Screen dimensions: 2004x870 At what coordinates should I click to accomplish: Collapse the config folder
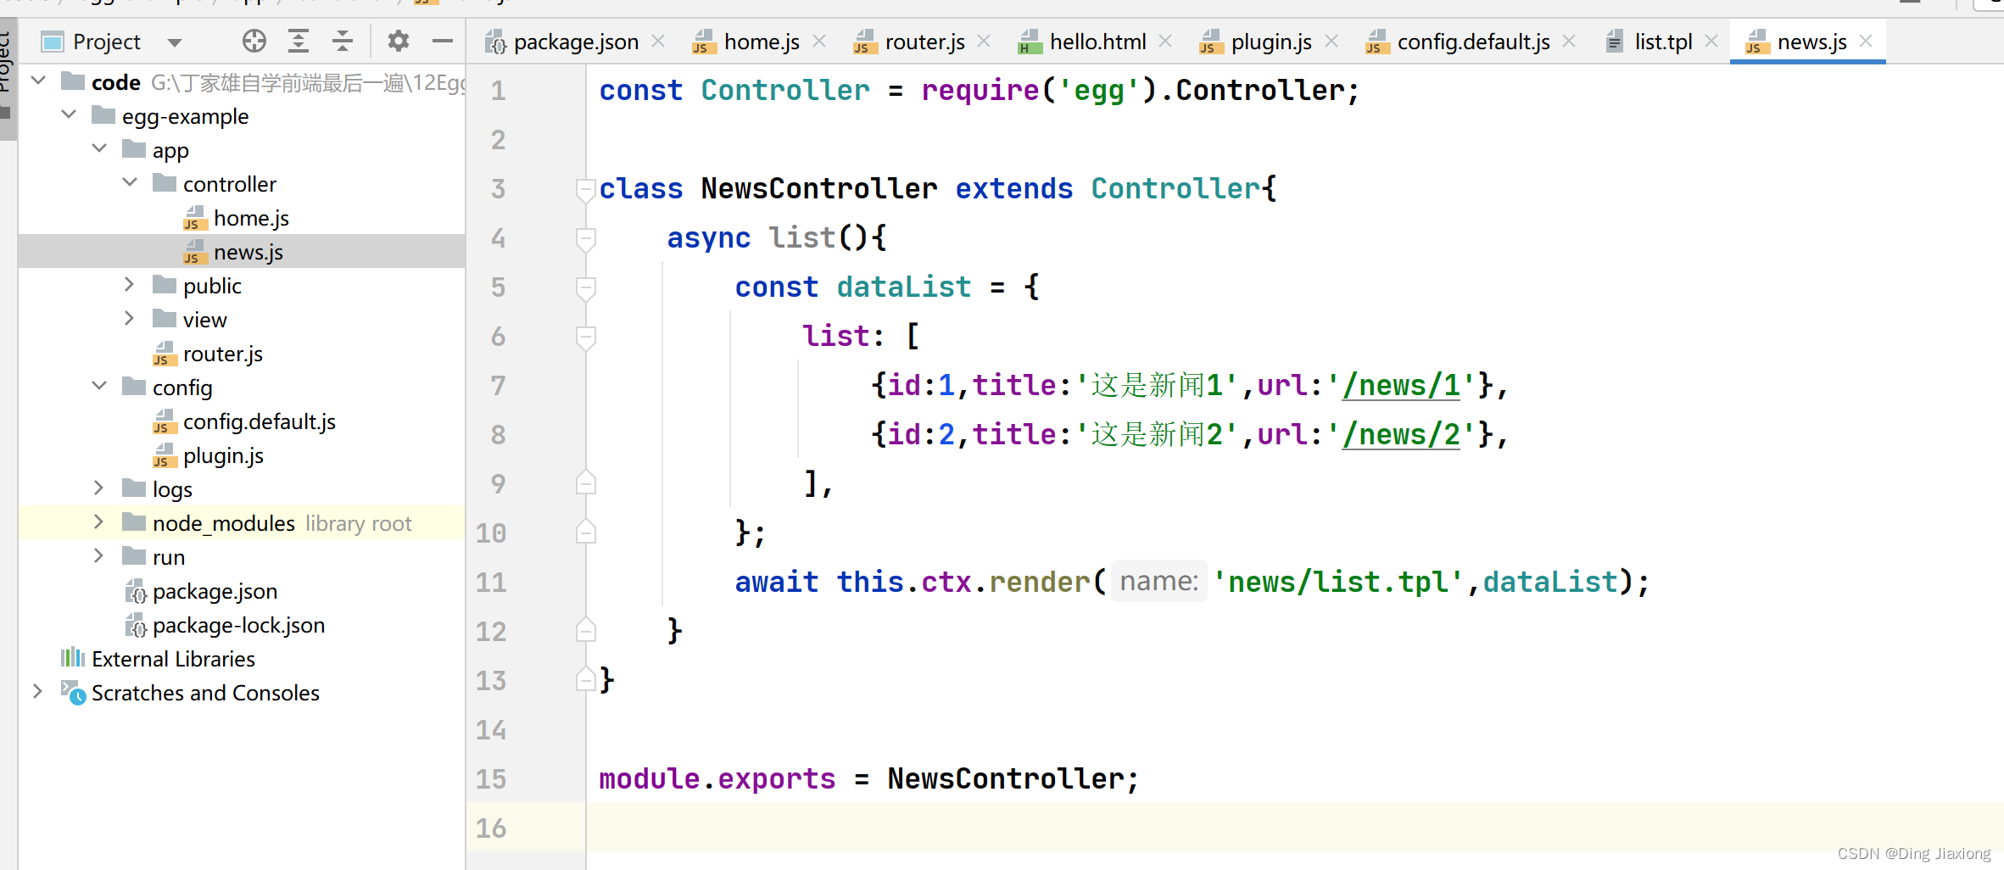[99, 386]
